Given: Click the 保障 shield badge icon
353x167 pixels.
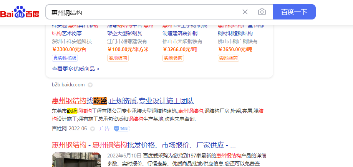Looking at the screenshot, I should click(x=121, y=129).
